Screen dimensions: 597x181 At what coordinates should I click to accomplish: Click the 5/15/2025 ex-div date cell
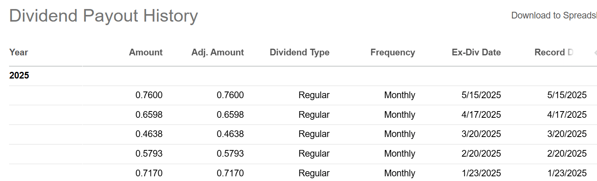pos(481,95)
